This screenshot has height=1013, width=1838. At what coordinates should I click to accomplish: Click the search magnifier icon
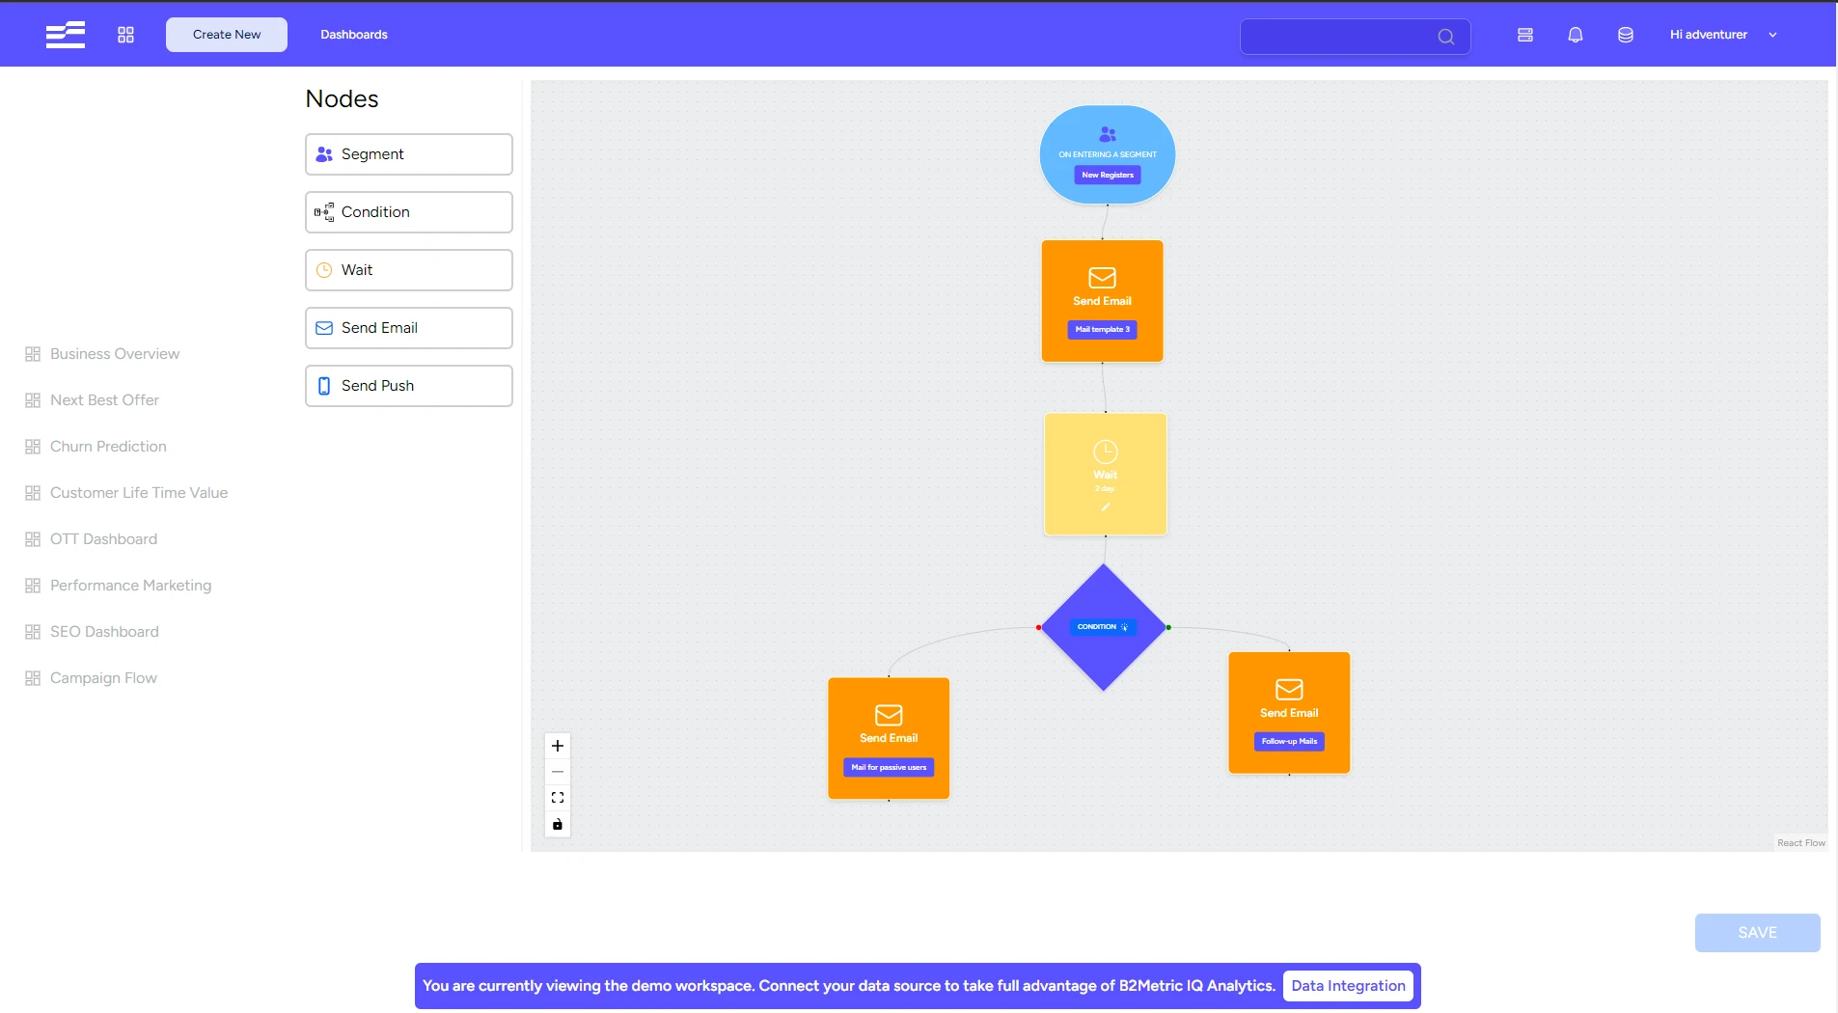pyautogui.click(x=1445, y=37)
